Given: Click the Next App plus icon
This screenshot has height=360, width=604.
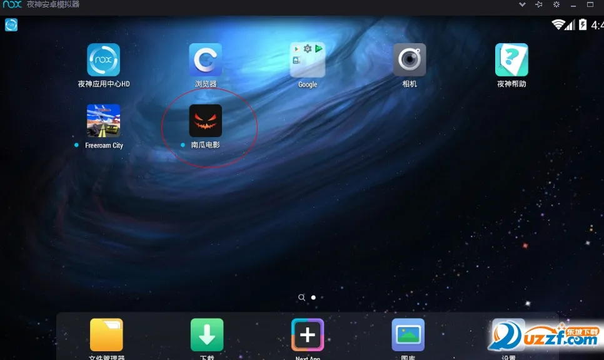Looking at the screenshot, I should tap(308, 335).
